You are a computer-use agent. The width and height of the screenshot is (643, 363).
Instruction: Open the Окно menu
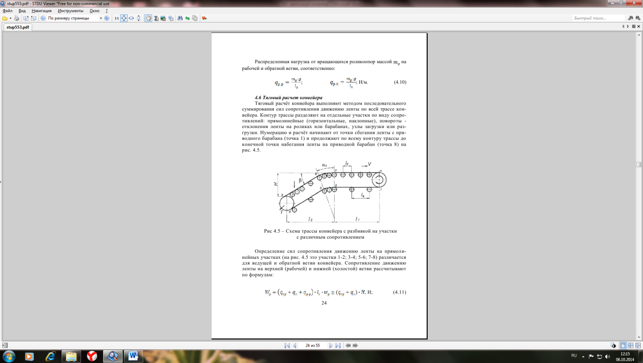coord(95,10)
